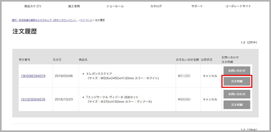Click the highlighted 注文明細 button for エレガンススクエア
Viewport: 271px width, 132px height.
click(x=237, y=81)
